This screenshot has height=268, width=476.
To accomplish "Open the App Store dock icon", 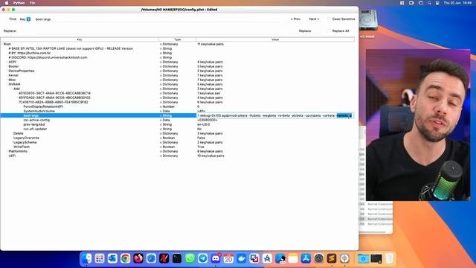I will (x=306, y=258).
